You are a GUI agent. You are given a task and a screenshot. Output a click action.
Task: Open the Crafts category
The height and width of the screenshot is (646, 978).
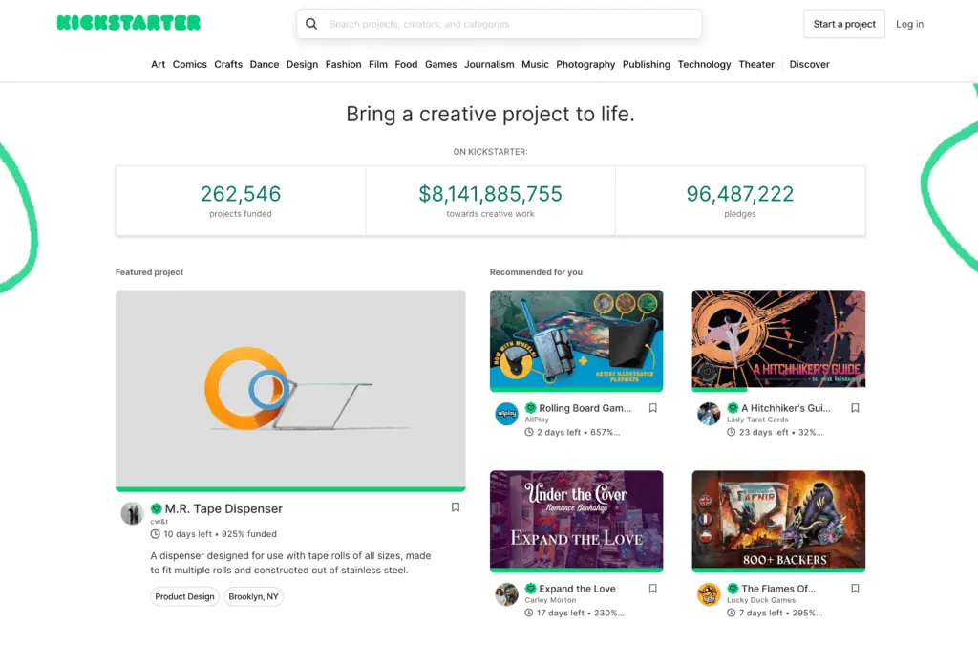[228, 64]
